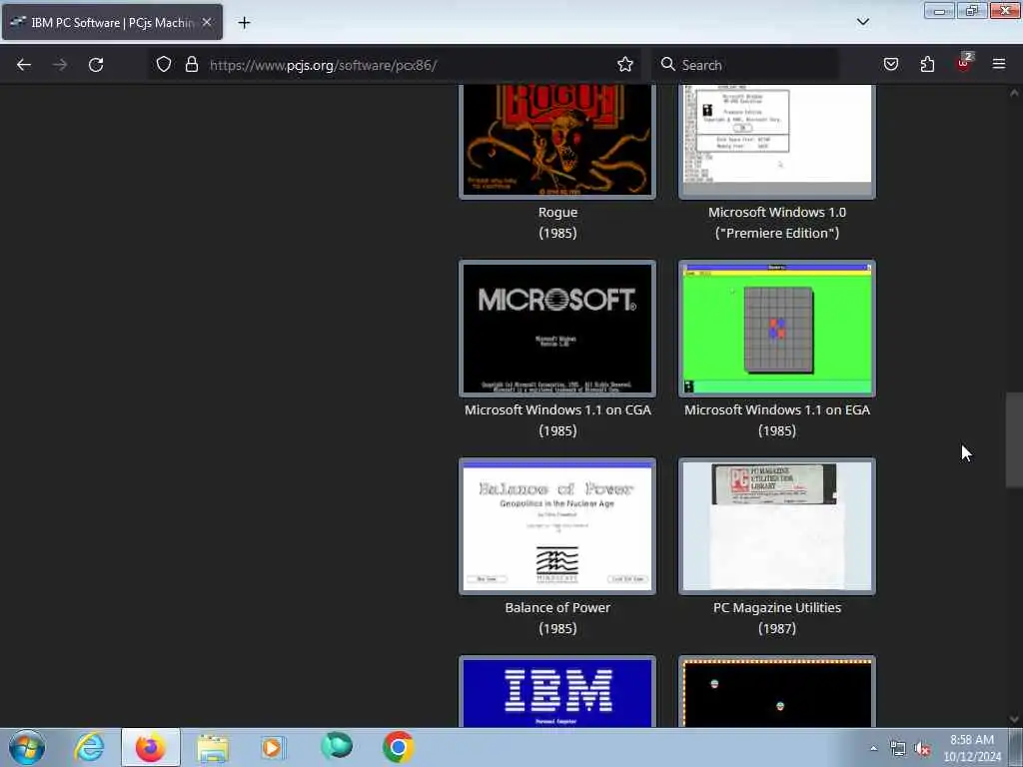This screenshot has width=1023, height=767.
Task: Open the network status tray icon
Action: coord(898,749)
